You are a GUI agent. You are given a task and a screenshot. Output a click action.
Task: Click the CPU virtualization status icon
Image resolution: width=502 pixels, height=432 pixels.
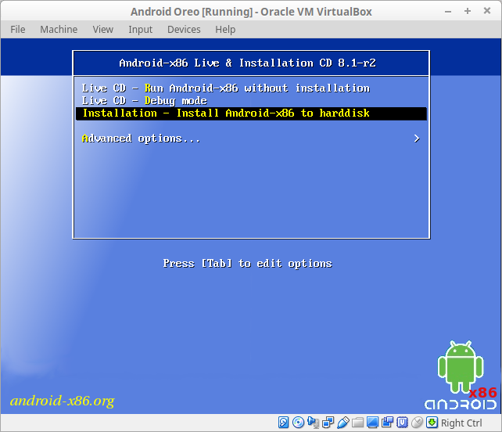coord(402,423)
